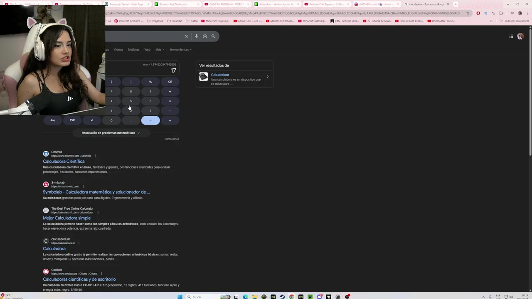Bookmark this page with the star icon

tap(468, 13)
